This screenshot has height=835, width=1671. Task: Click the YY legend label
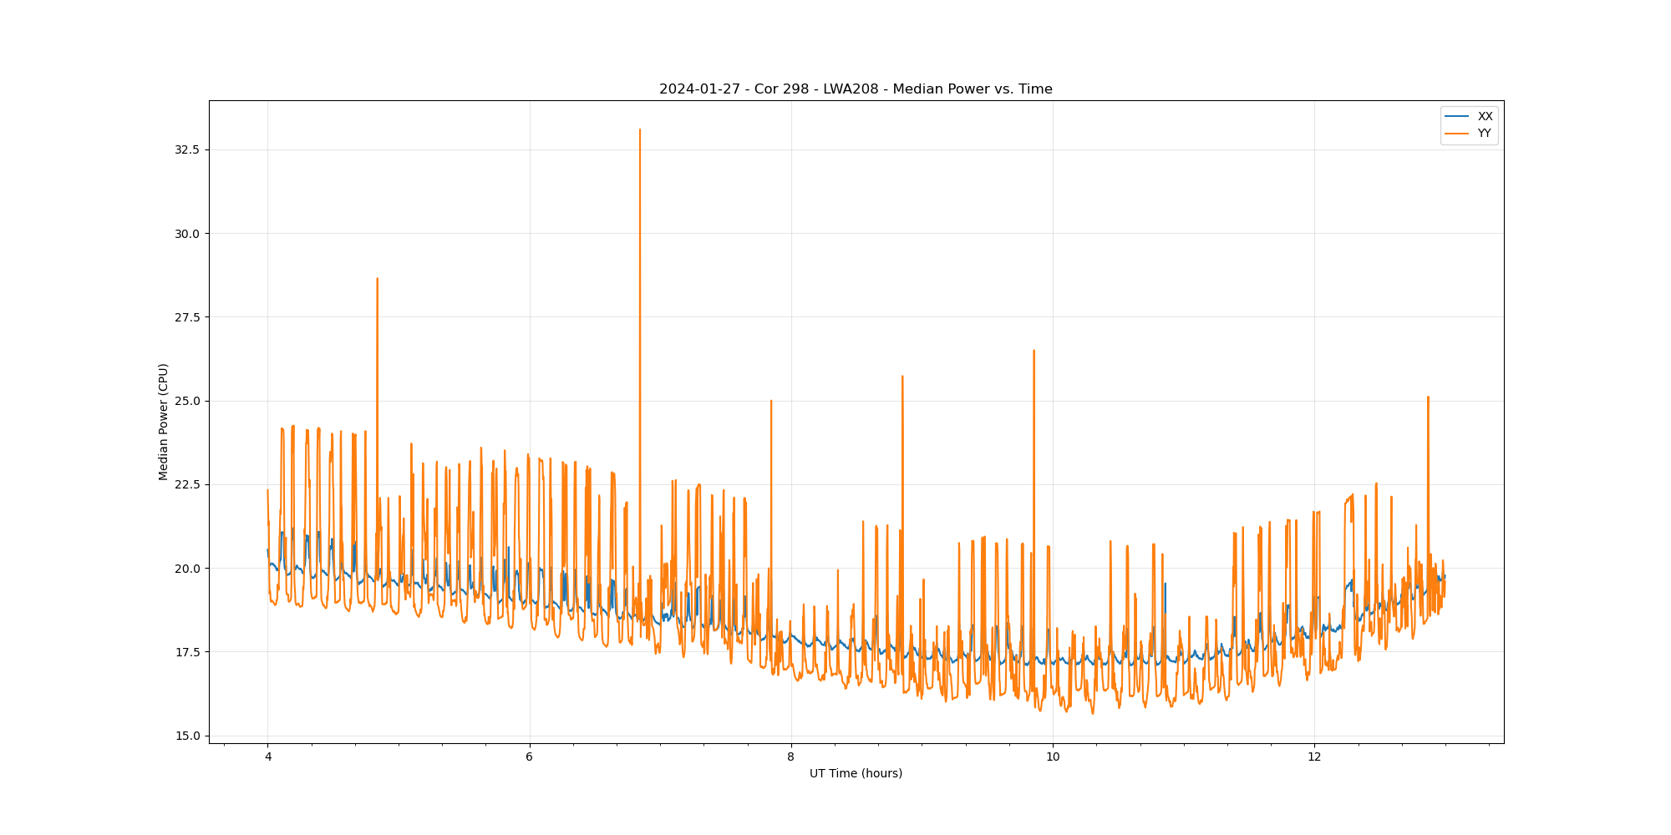tap(1484, 134)
